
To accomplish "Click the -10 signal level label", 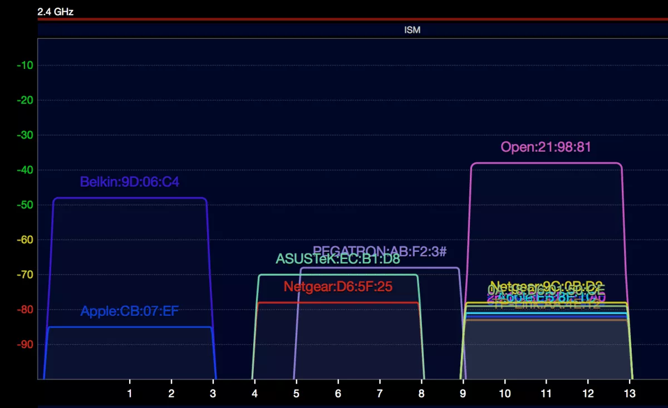I will click(26, 66).
